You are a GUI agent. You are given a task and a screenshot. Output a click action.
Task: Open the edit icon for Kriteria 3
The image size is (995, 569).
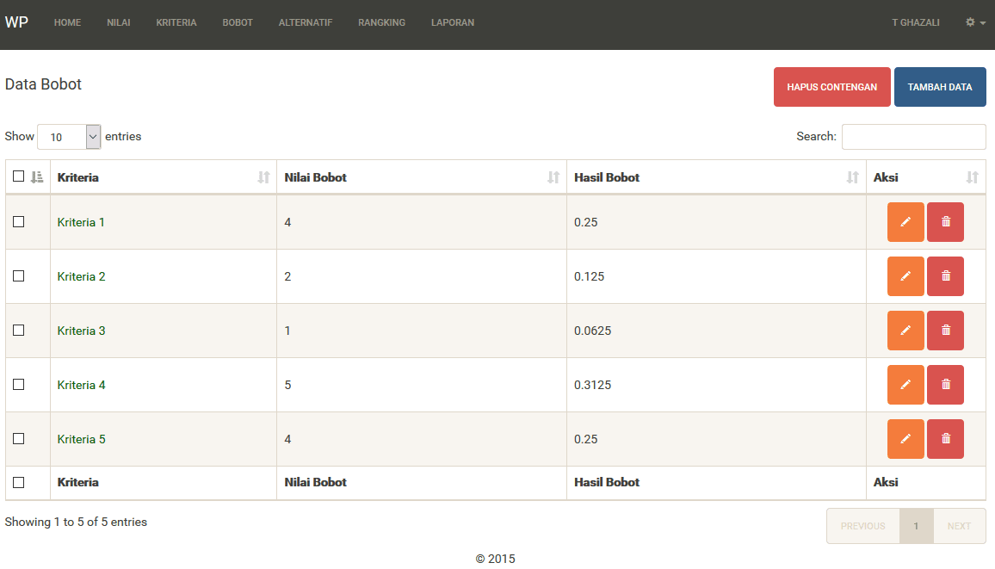tap(905, 331)
